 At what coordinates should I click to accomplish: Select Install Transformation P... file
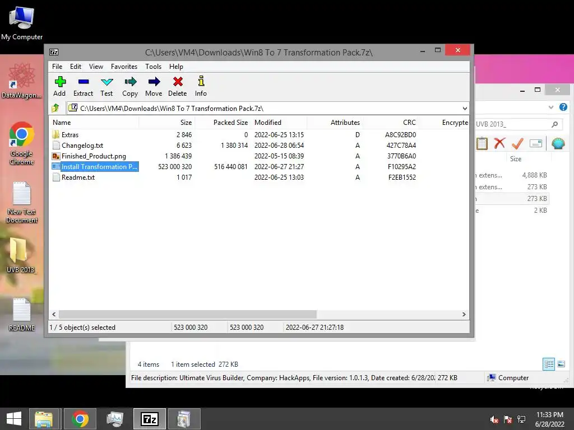[99, 167]
